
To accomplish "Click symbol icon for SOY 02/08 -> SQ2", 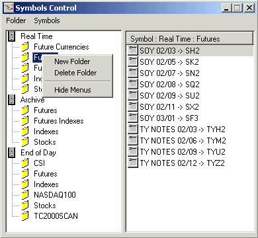I will click(133, 84).
